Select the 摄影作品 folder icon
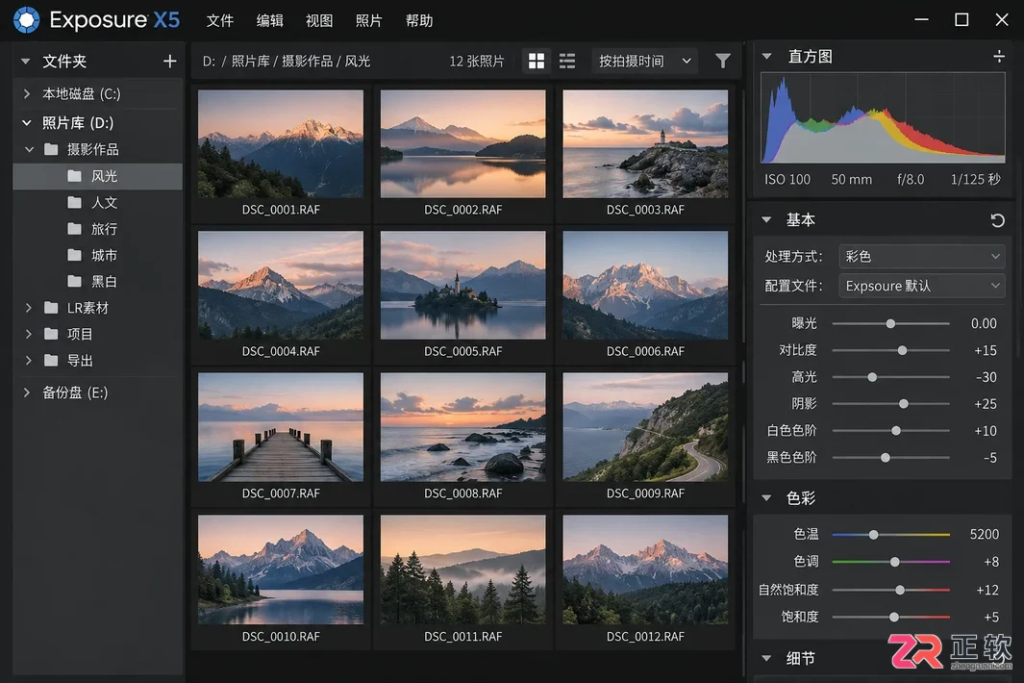This screenshot has height=683, width=1024. [51, 149]
